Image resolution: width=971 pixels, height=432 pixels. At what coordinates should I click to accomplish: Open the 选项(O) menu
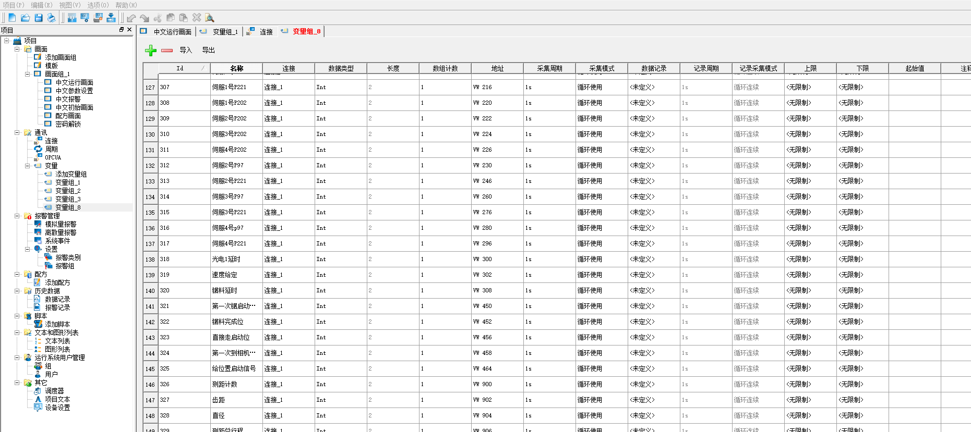98,5
